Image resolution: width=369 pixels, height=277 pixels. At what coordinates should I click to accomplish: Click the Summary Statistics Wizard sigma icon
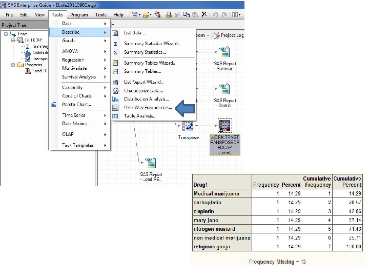click(115, 44)
